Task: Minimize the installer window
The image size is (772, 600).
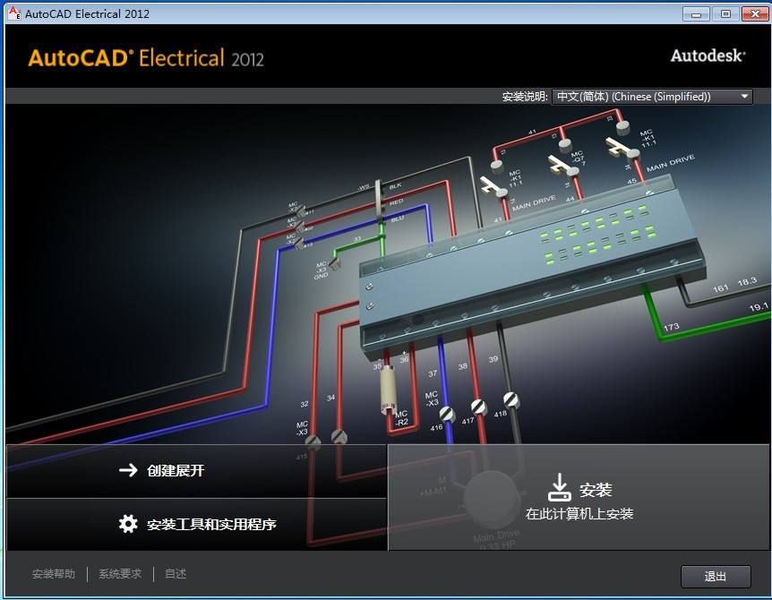Action: (x=696, y=13)
